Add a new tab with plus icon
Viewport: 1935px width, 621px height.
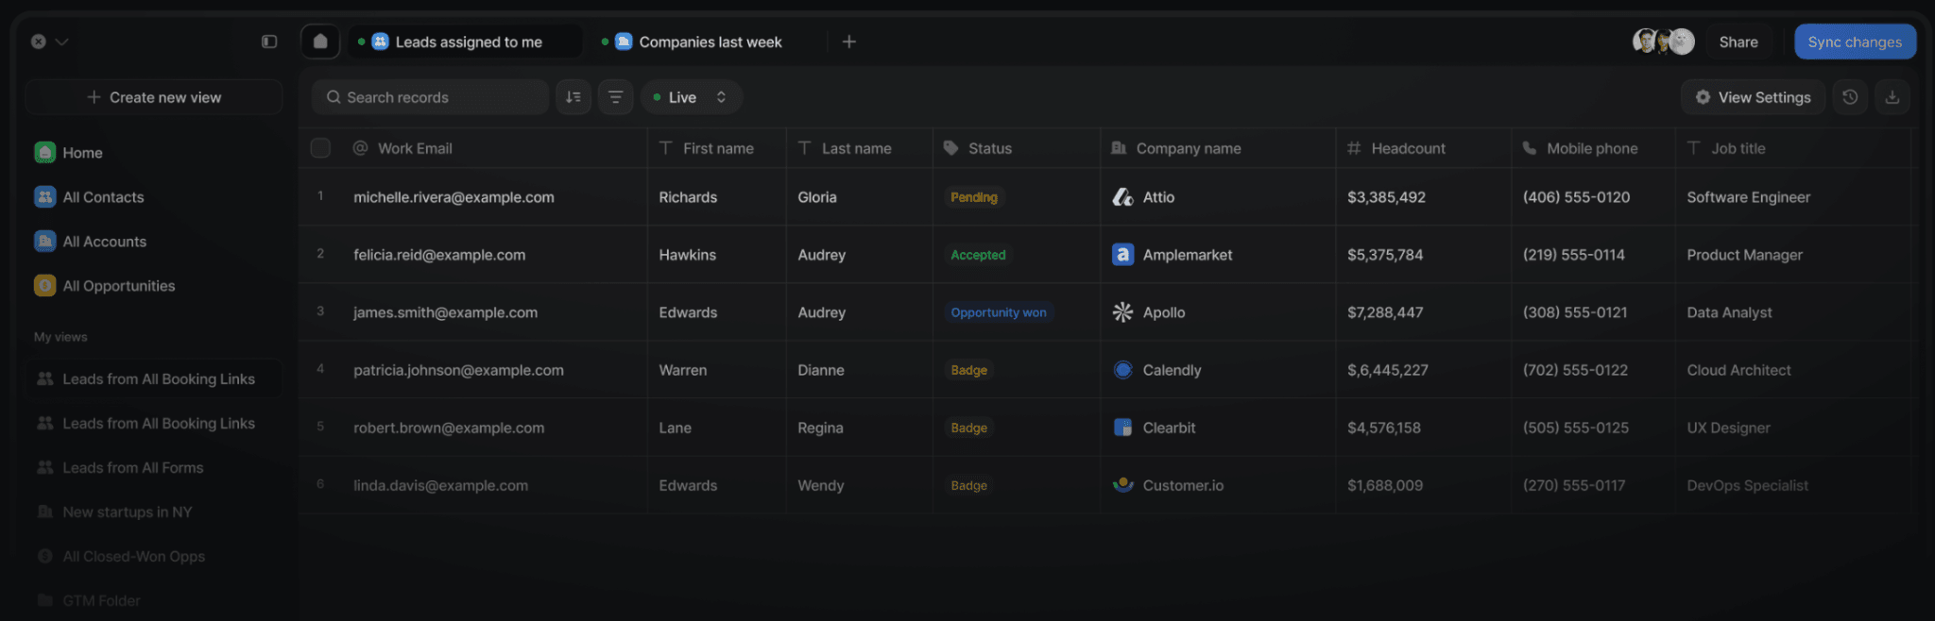(848, 42)
